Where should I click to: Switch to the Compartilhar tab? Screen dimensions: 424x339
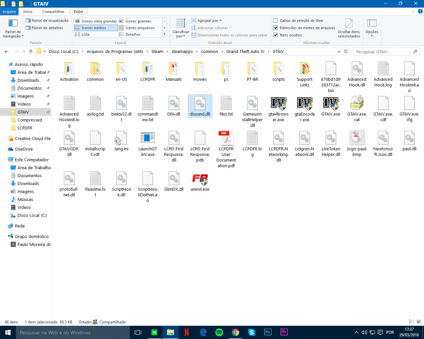(53, 11)
